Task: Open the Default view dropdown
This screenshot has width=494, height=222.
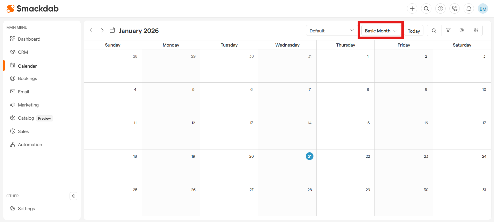Action: tap(331, 30)
